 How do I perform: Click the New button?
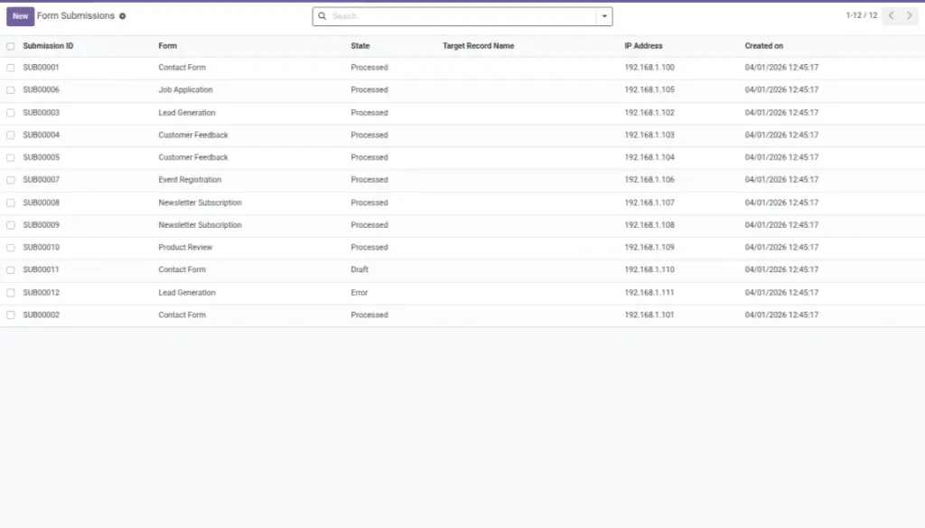coord(20,16)
